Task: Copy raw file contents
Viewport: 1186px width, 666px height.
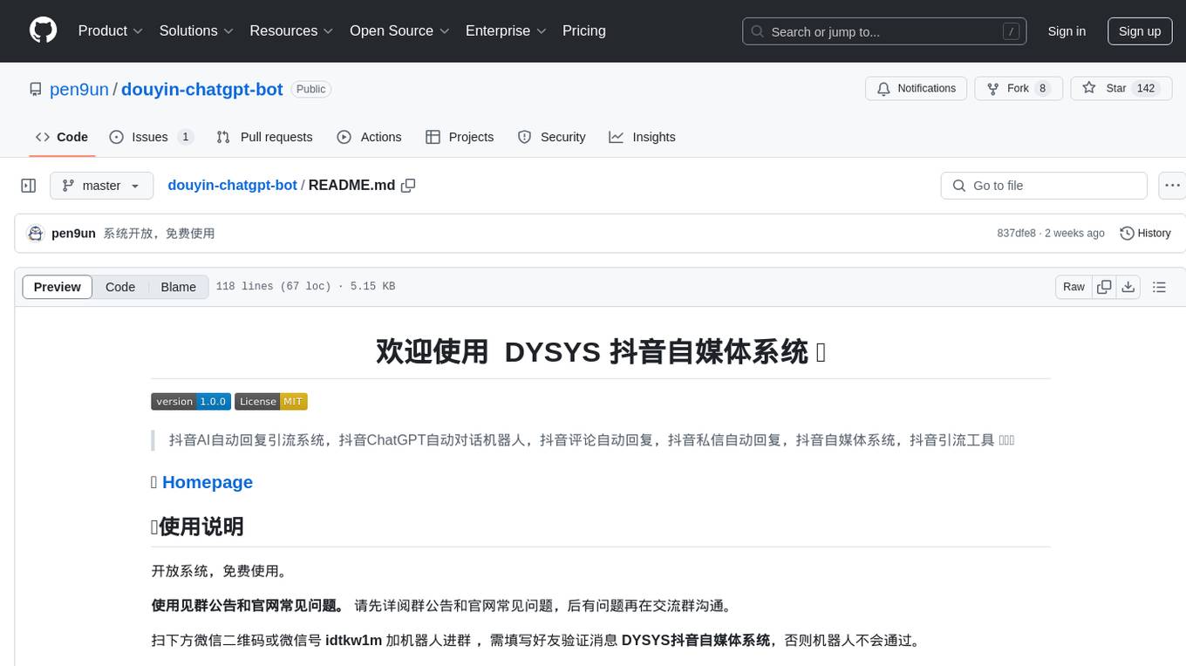Action: (1105, 287)
